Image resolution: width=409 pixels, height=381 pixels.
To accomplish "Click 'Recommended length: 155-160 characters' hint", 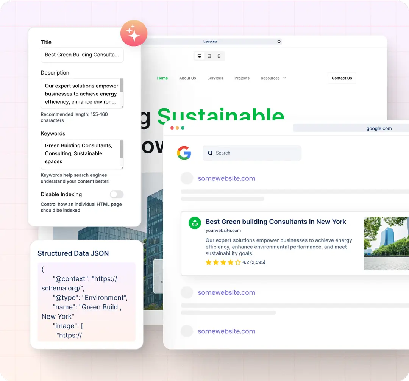I will click(x=74, y=117).
